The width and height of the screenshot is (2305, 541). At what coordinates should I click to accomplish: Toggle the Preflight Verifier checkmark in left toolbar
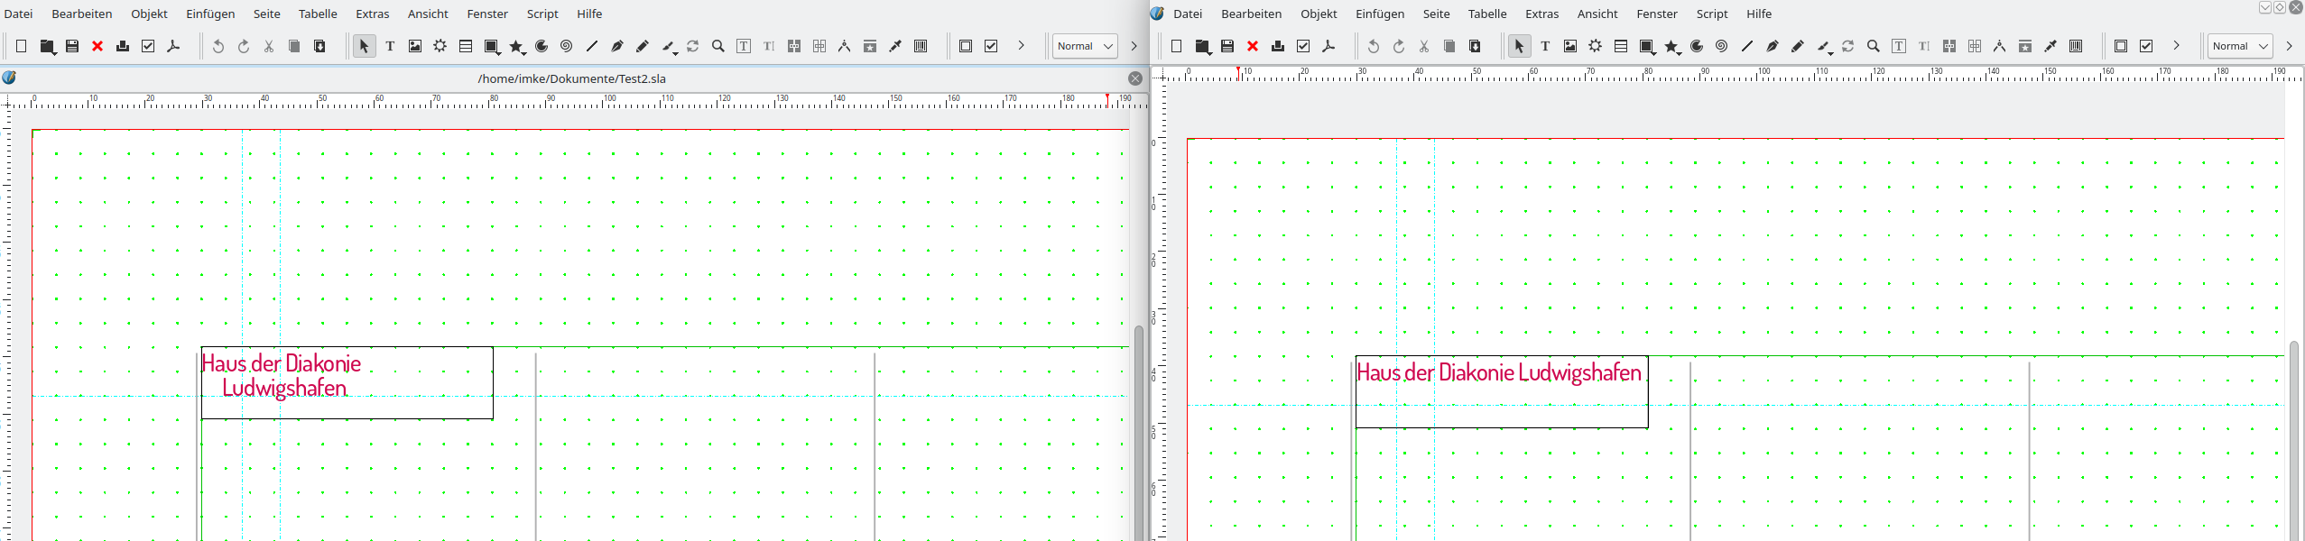coord(149,46)
